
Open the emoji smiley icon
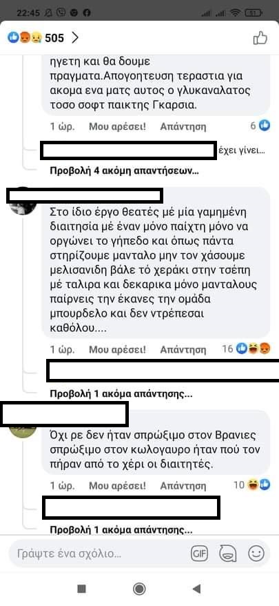[x=256, y=554]
